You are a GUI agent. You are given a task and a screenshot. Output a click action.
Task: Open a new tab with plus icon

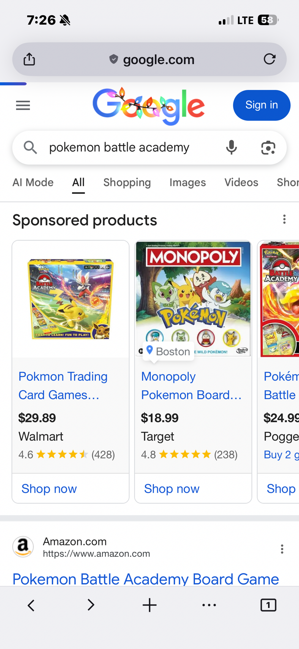coord(149,605)
